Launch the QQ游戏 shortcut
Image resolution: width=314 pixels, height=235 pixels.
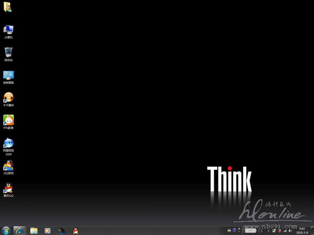click(x=8, y=167)
